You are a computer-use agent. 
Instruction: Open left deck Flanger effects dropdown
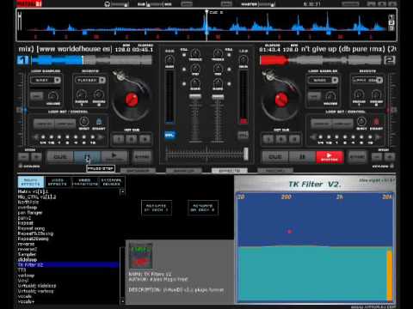click(102, 80)
